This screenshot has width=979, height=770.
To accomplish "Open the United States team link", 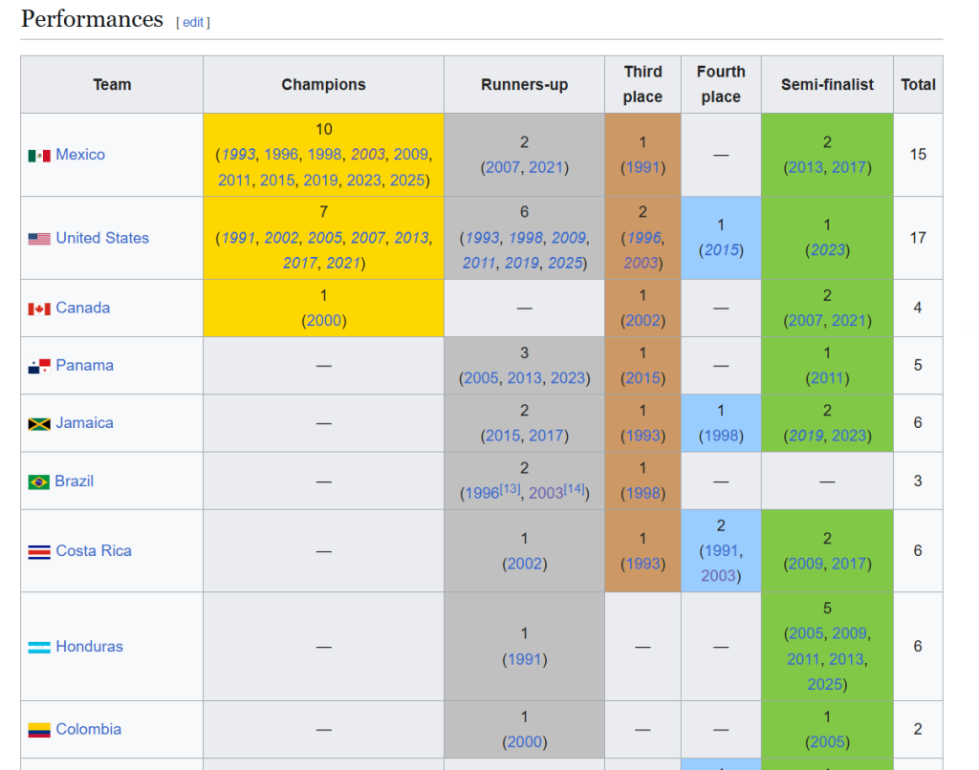I will [102, 238].
